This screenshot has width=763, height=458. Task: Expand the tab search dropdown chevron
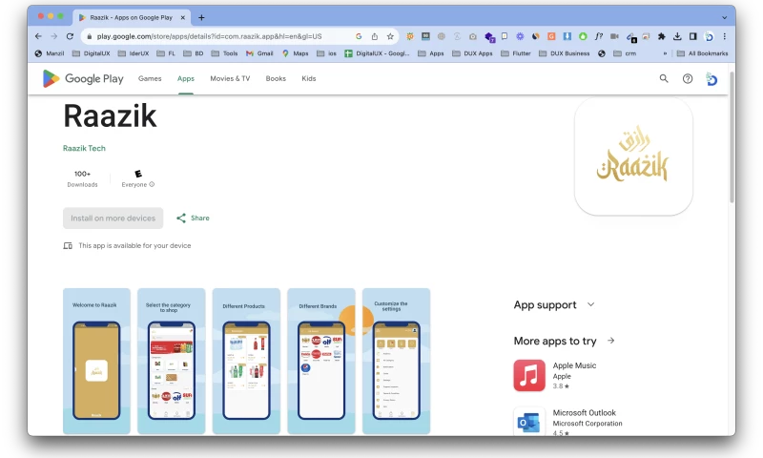[725, 17]
